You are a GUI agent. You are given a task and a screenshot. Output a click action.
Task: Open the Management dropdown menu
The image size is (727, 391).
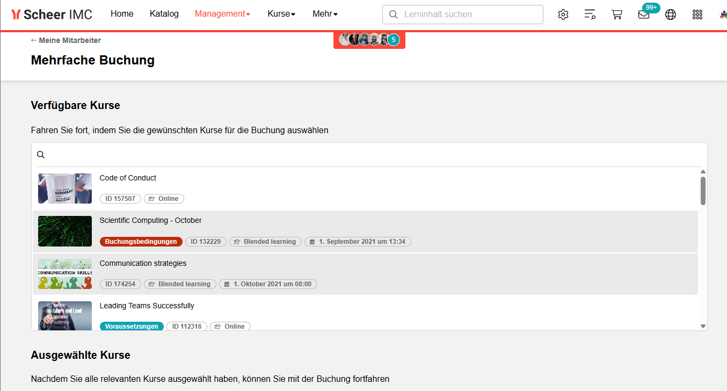(222, 14)
